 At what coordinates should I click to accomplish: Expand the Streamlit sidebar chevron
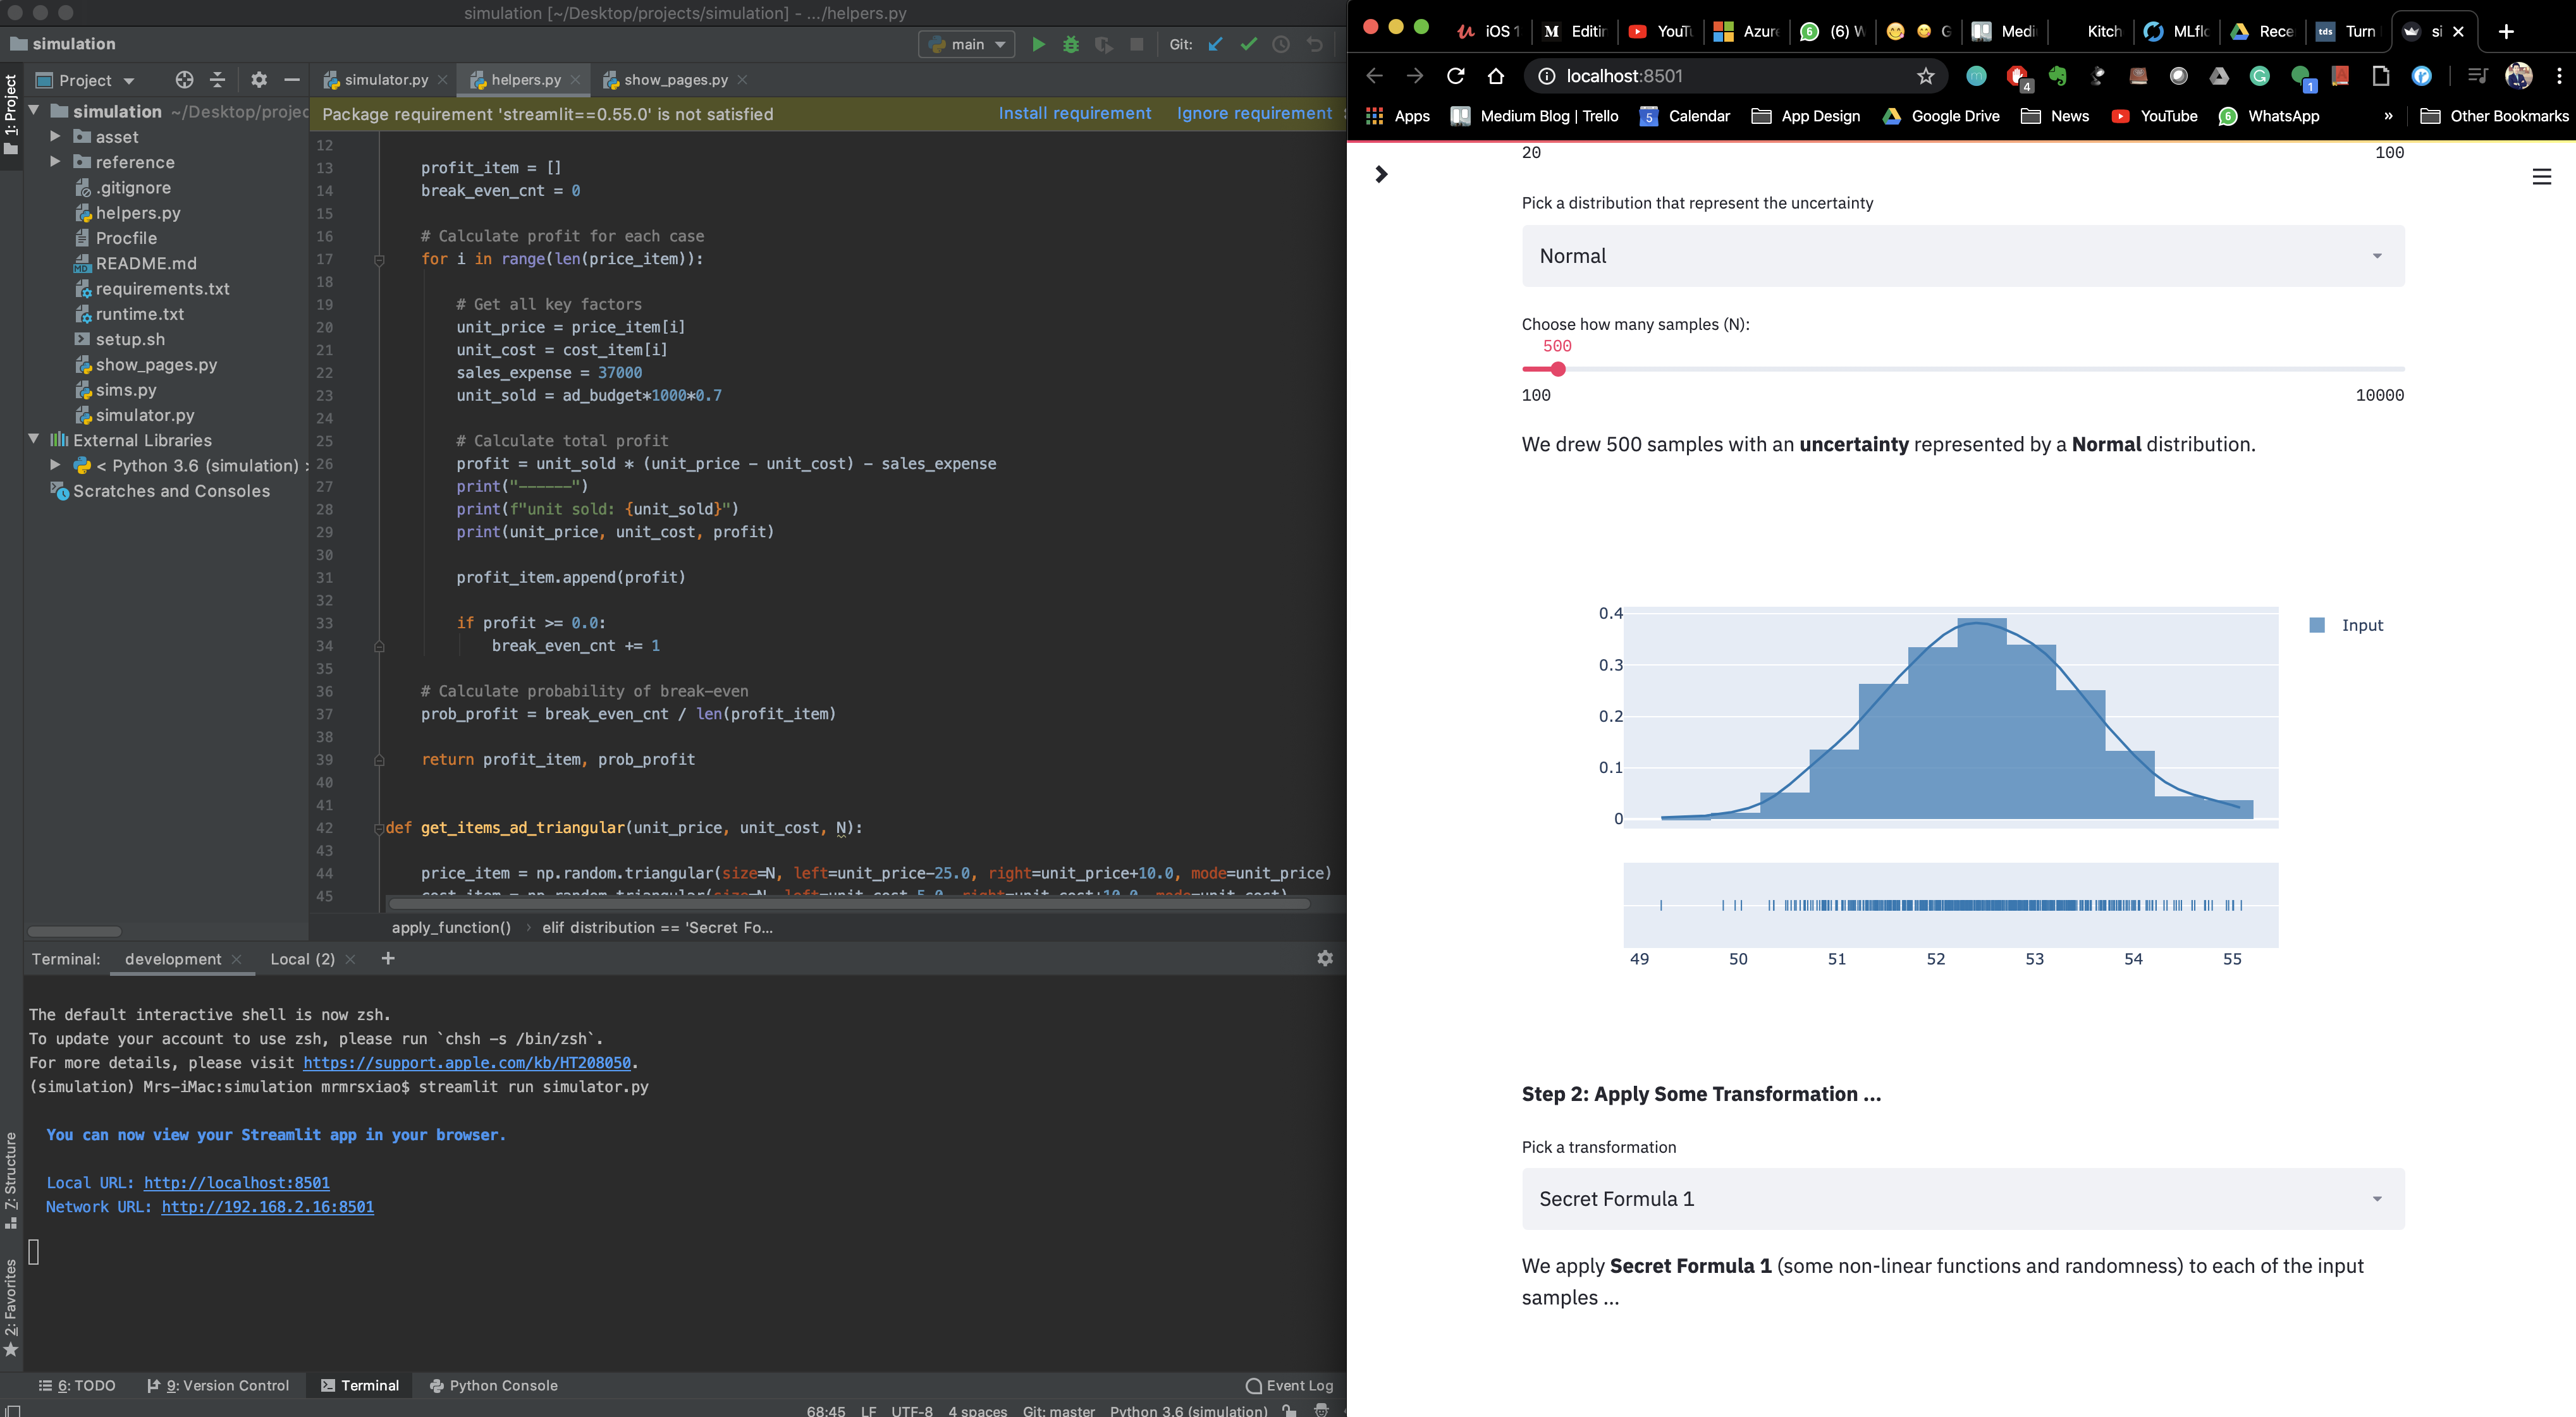[1381, 175]
